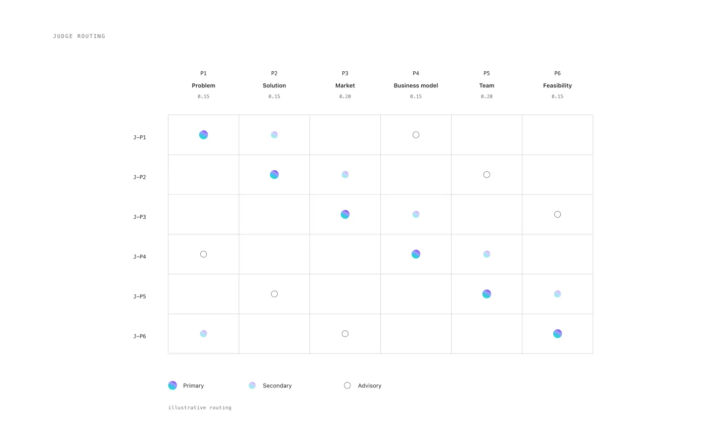Select the 'Feasibility' column header
Image resolution: width=708 pixels, height=442 pixels.
pos(557,86)
